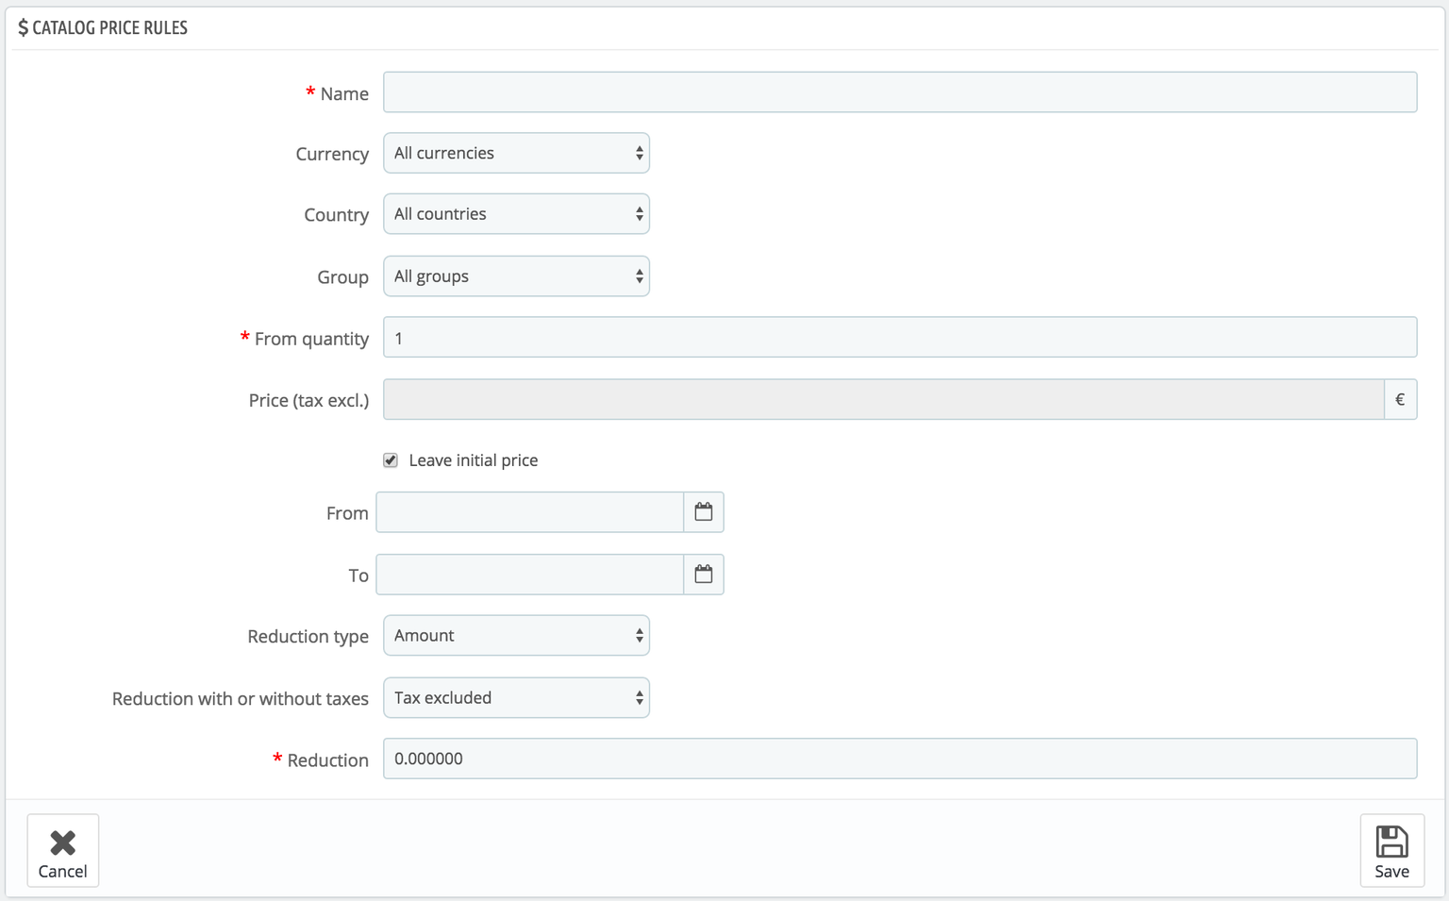Viewport: 1449px width, 901px height.
Task: Click the Catalog Price Rules heading
Action: tap(109, 28)
